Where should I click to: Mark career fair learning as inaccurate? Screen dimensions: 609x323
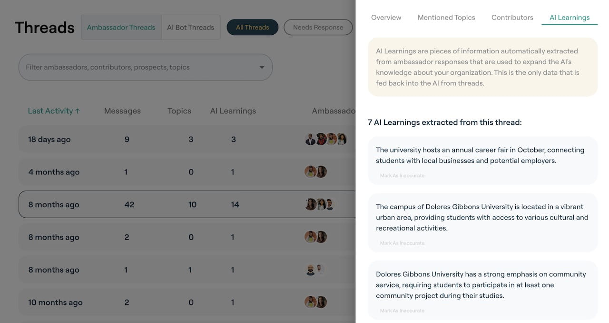tap(402, 176)
